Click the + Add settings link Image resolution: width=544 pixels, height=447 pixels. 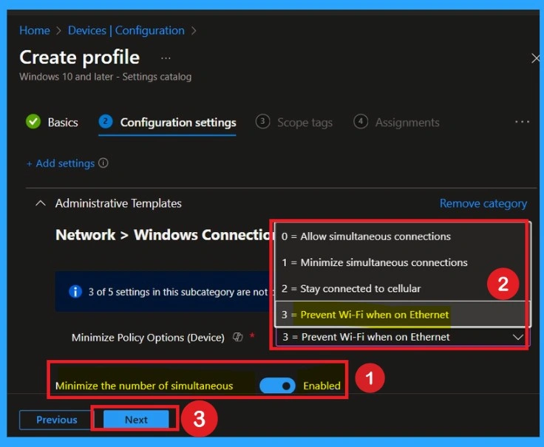pyautogui.click(x=61, y=163)
